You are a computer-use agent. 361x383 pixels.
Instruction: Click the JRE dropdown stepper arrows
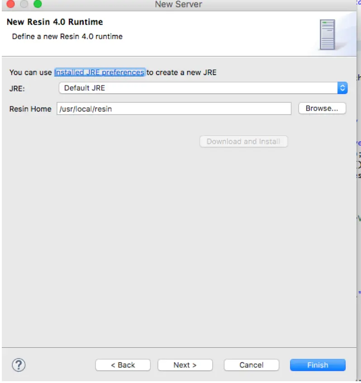click(342, 88)
